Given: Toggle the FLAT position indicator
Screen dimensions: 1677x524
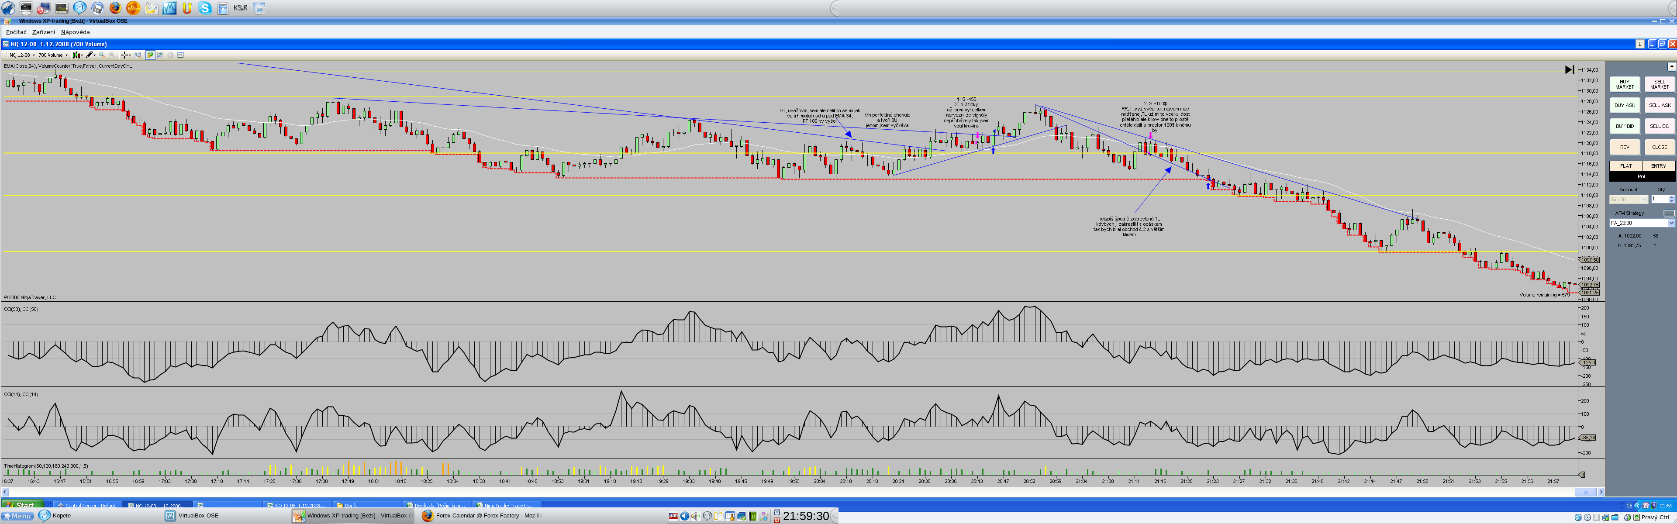Looking at the screenshot, I should (1625, 166).
